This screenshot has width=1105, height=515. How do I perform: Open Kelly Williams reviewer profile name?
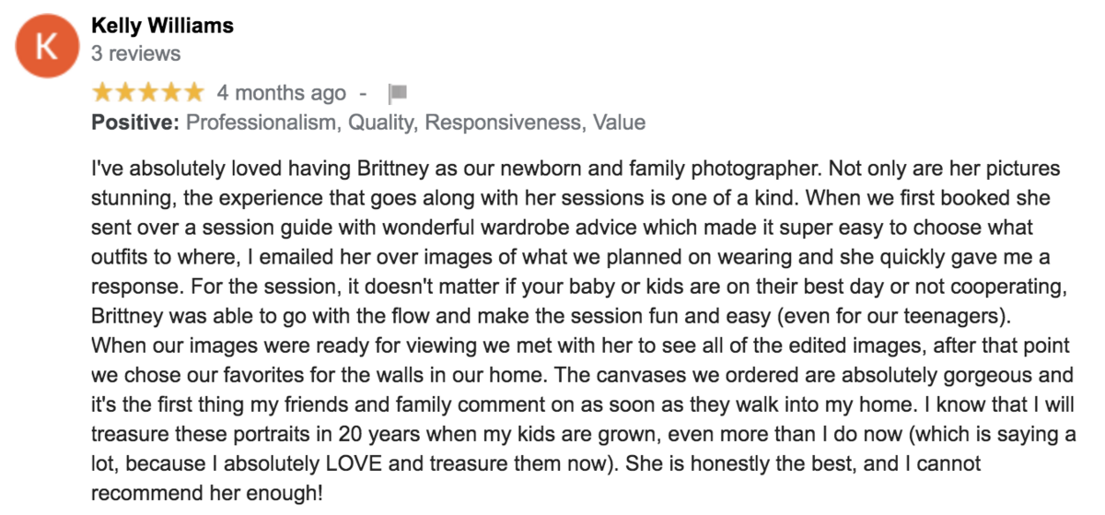(163, 25)
